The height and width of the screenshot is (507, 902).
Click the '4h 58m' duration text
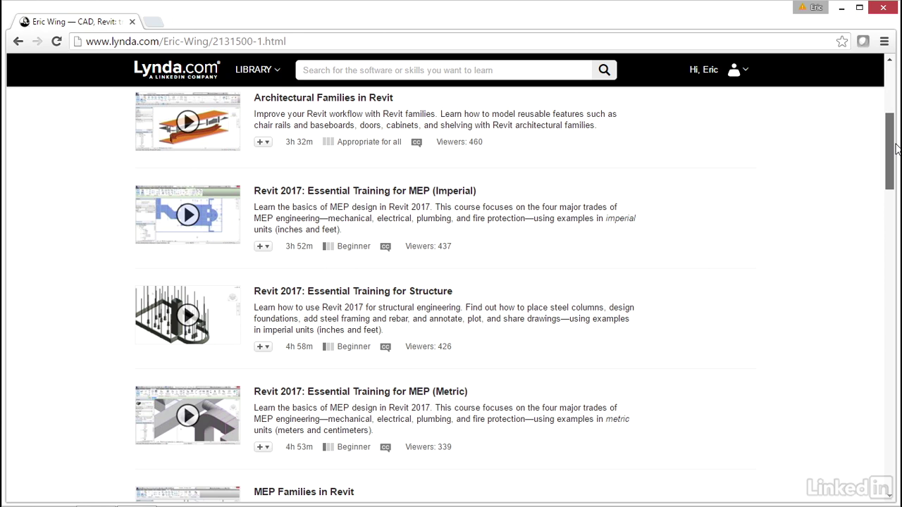[x=299, y=346]
